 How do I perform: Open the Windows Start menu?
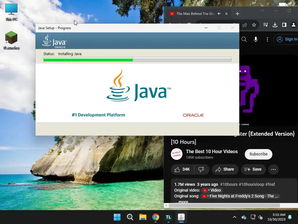[x=117, y=217]
